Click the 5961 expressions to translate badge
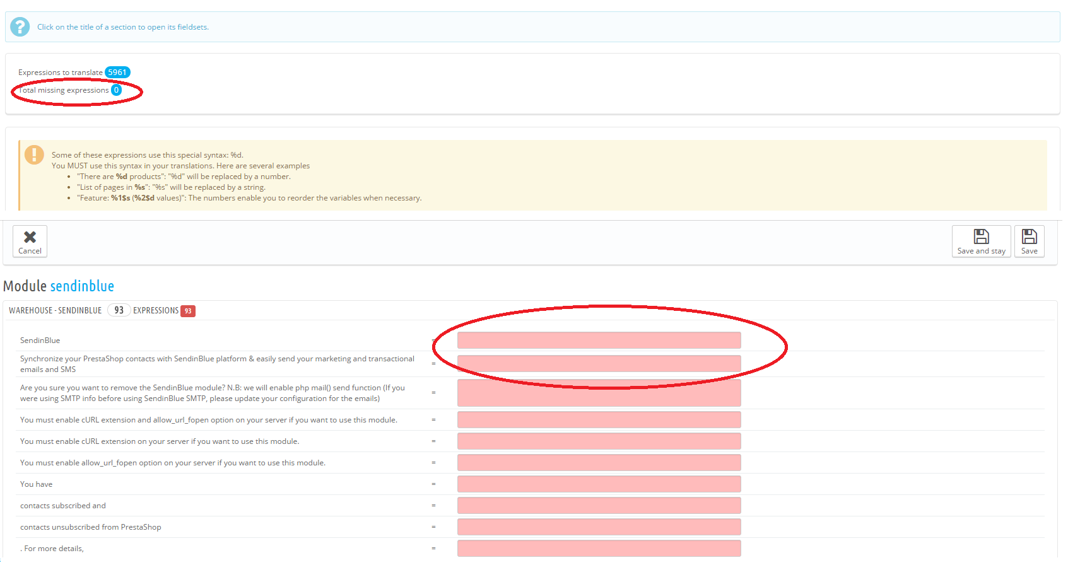Screen dimensions: 1068x565 [117, 73]
